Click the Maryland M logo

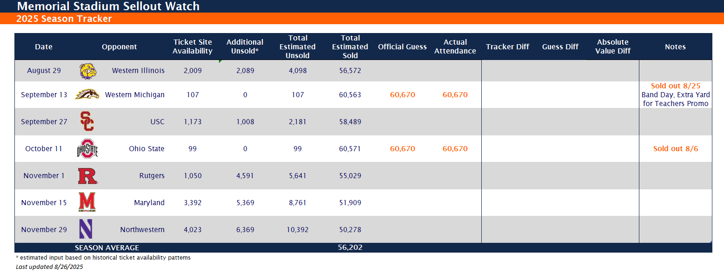87,202
